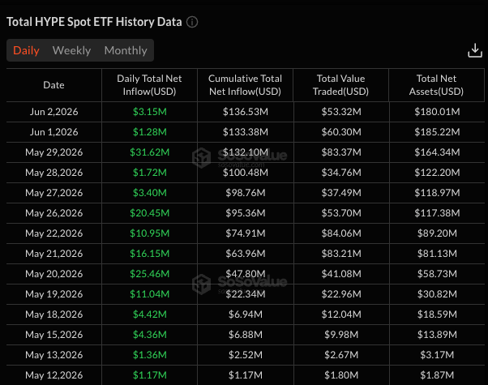This screenshot has width=488, height=385.
Task: Click the $95.36M cumulative inflow cell
Action: (x=246, y=213)
